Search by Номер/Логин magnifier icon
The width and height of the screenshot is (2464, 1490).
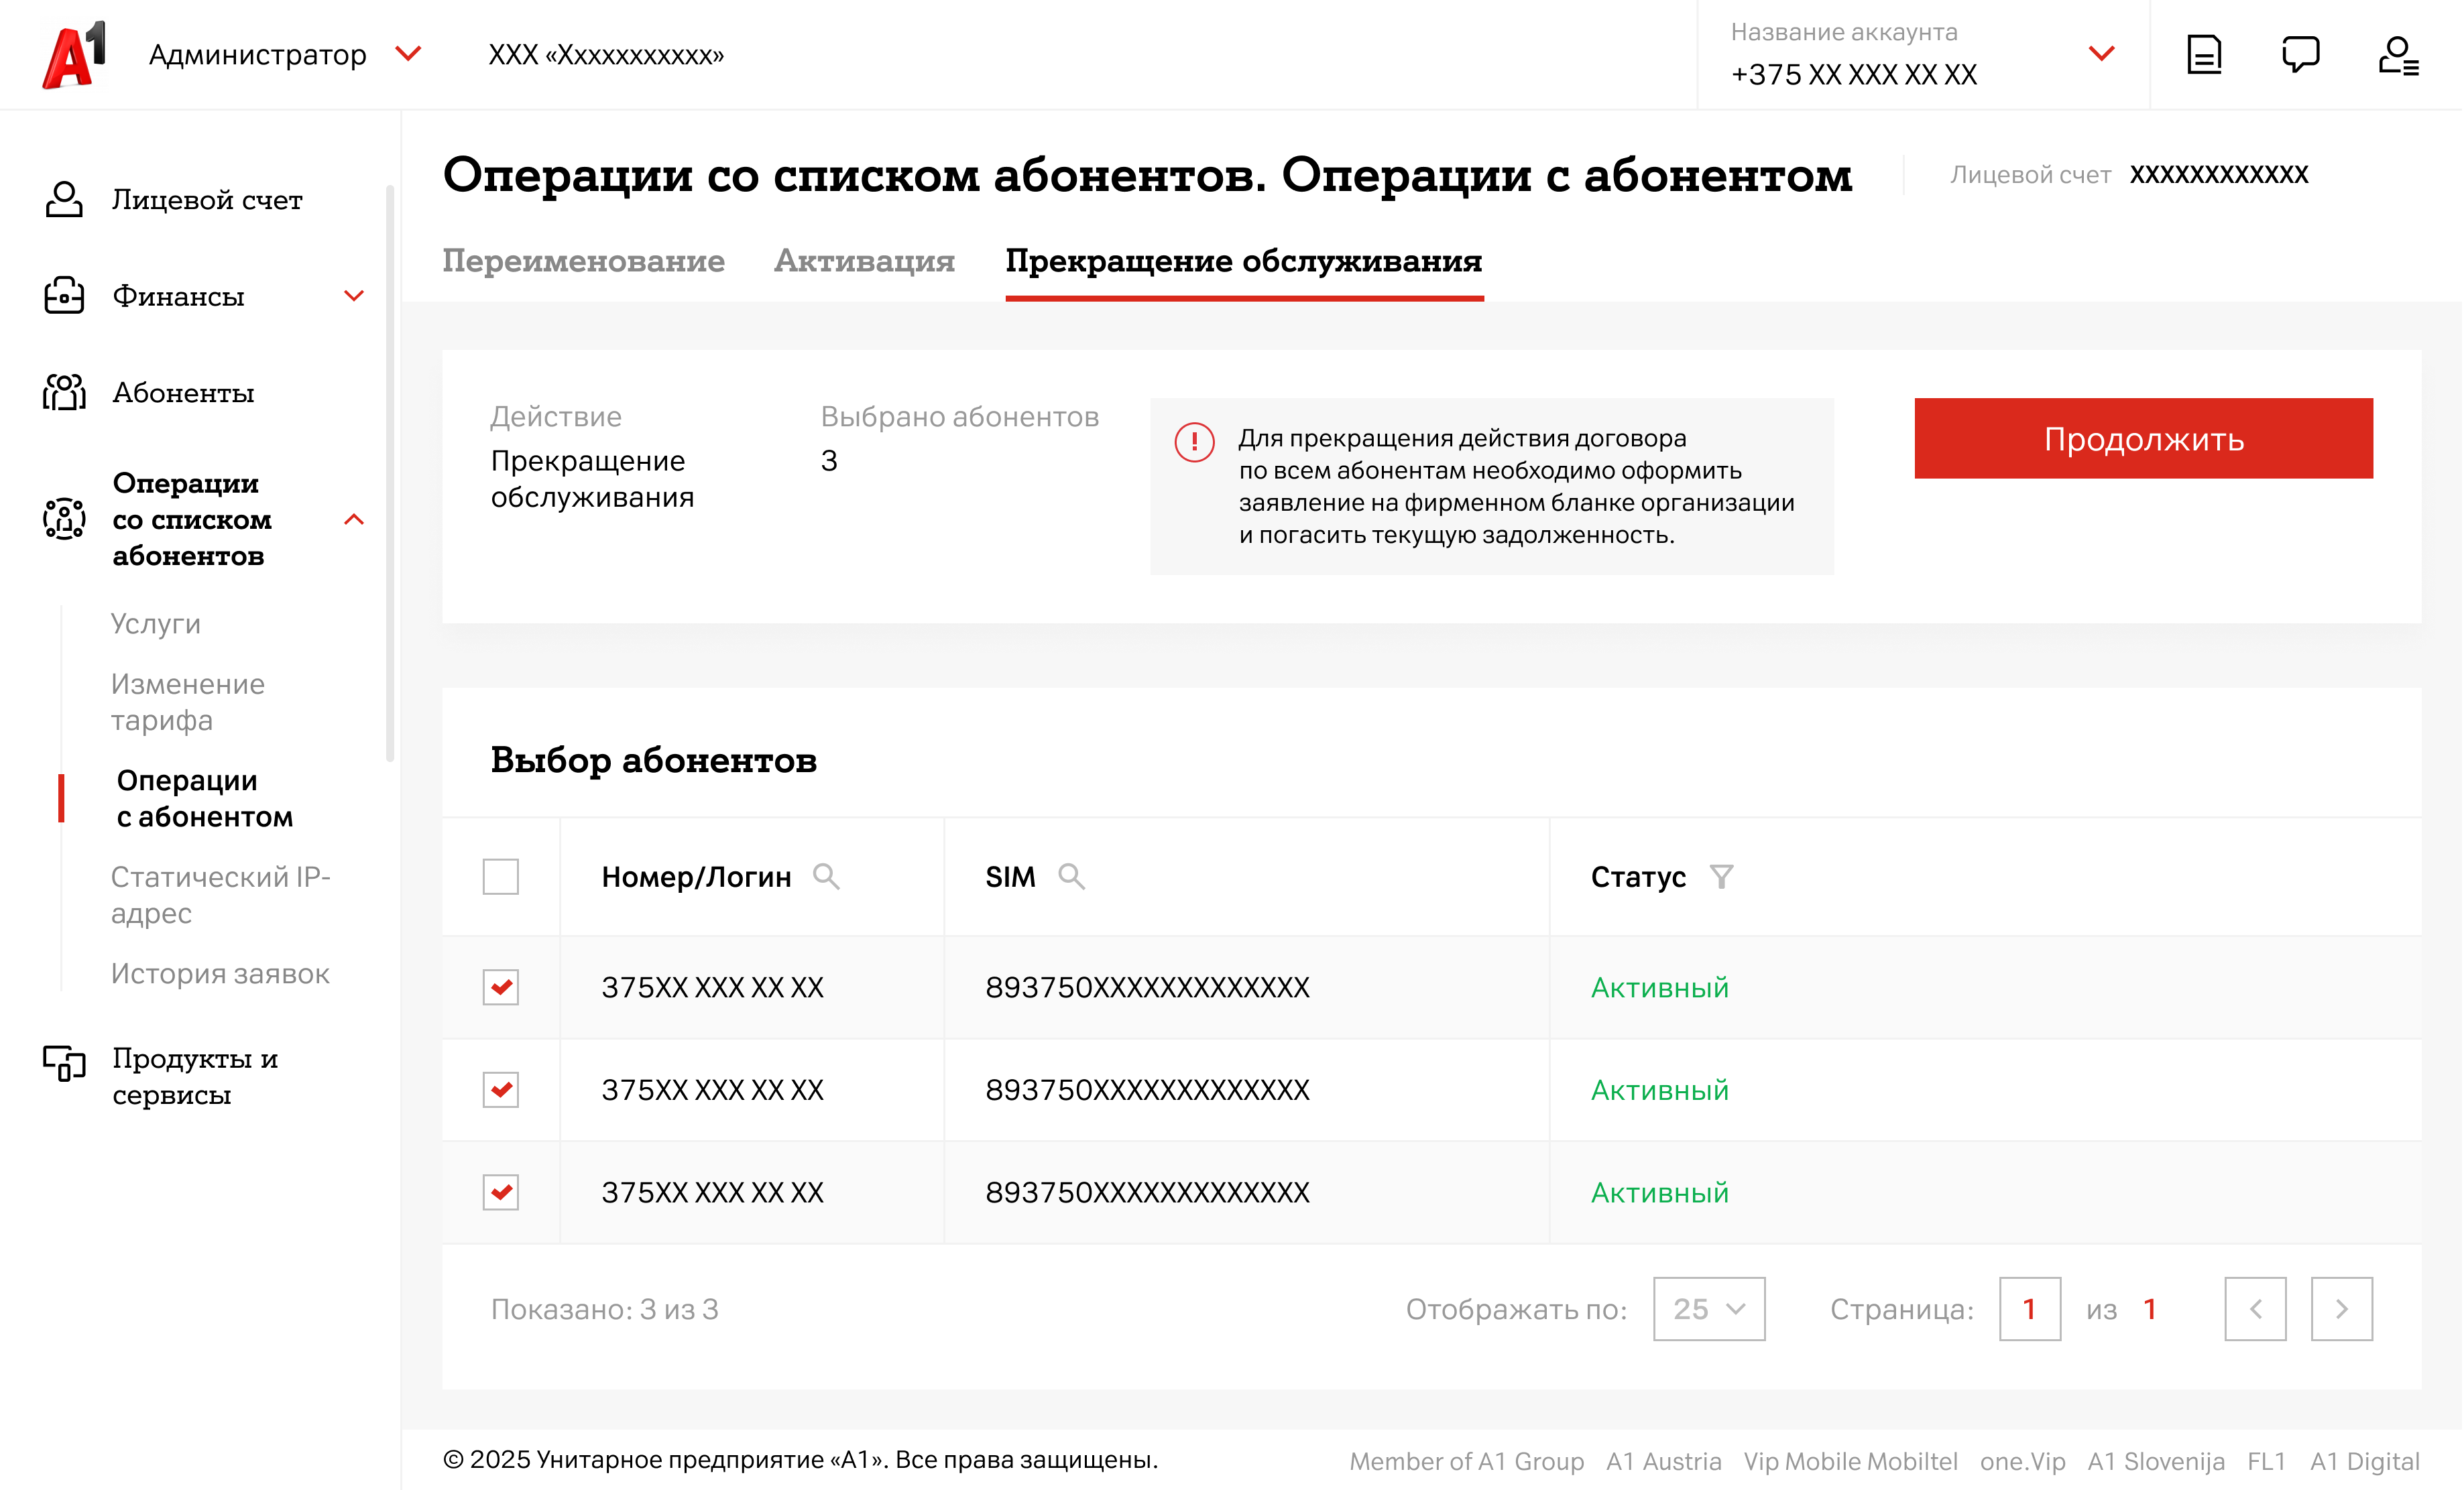pyautogui.click(x=825, y=876)
